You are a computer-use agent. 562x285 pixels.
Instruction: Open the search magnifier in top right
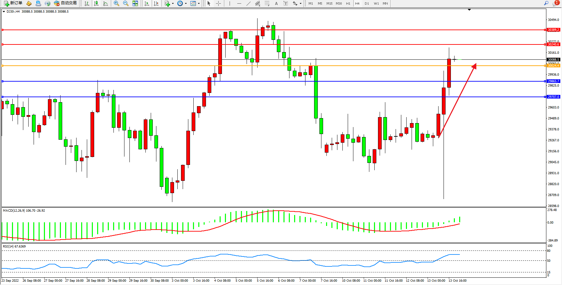point(546,3)
